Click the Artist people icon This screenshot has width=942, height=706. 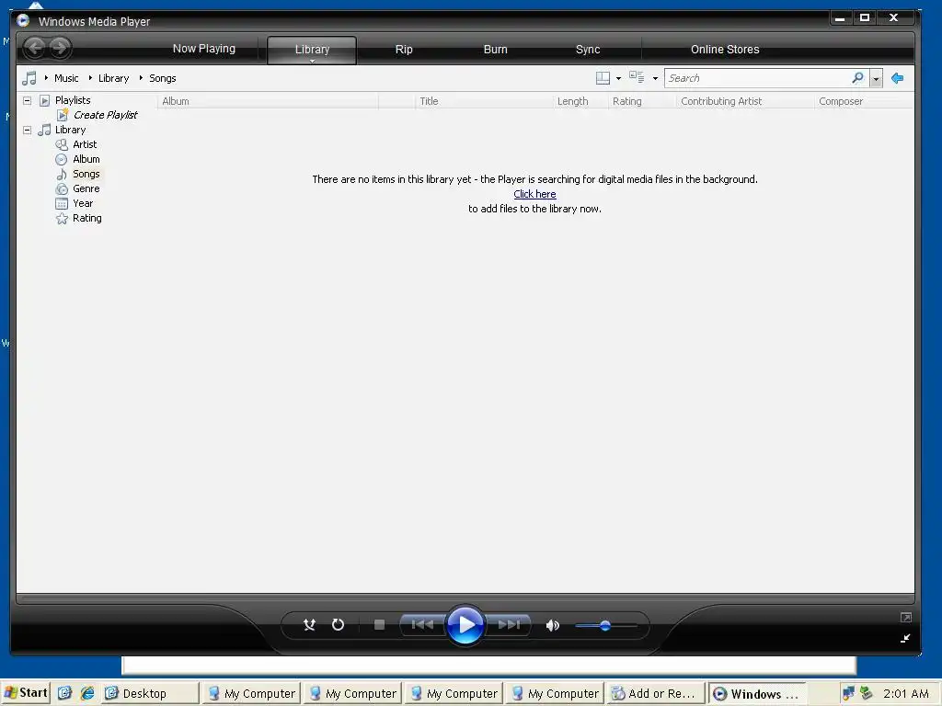62,144
